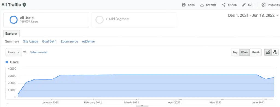Click the All Users segment label
Image resolution: width=280 pixels, height=107 pixels.
click(x=27, y=18)
